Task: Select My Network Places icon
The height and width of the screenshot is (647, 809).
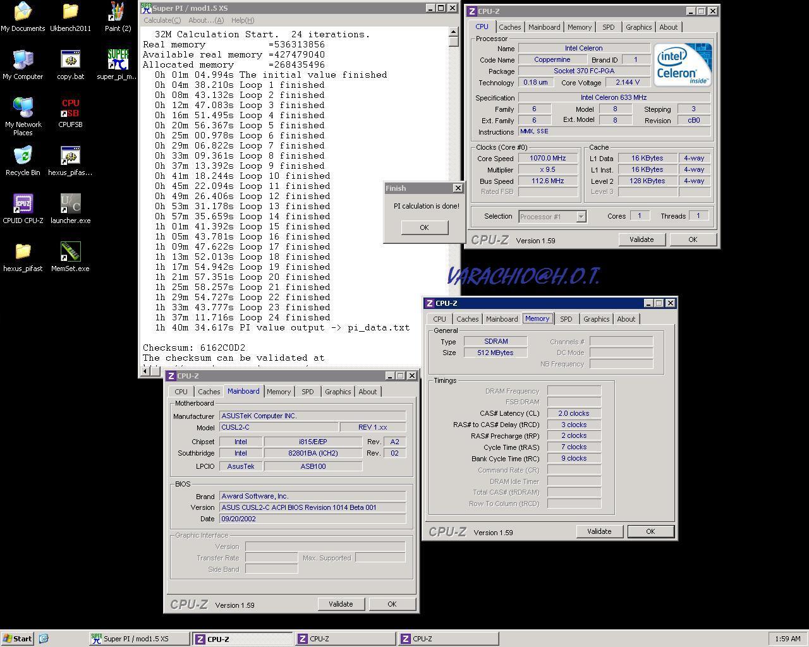Action: [x=23, y=117]
